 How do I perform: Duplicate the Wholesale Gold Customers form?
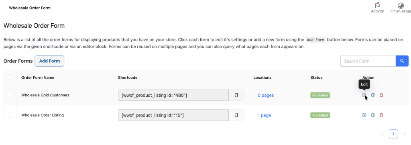tap(373, 95)
